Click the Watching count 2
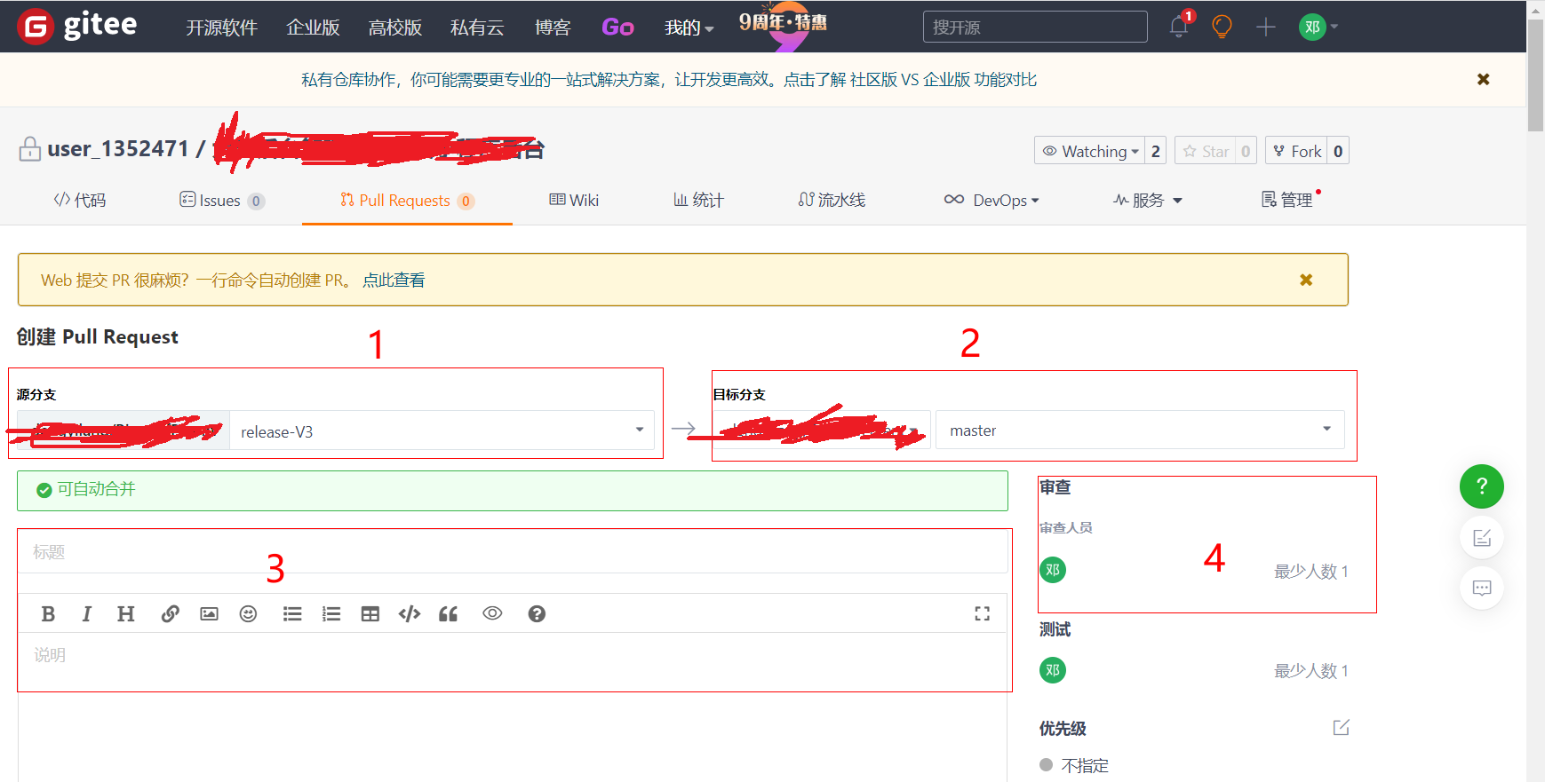 click(x=1155, y=151)
